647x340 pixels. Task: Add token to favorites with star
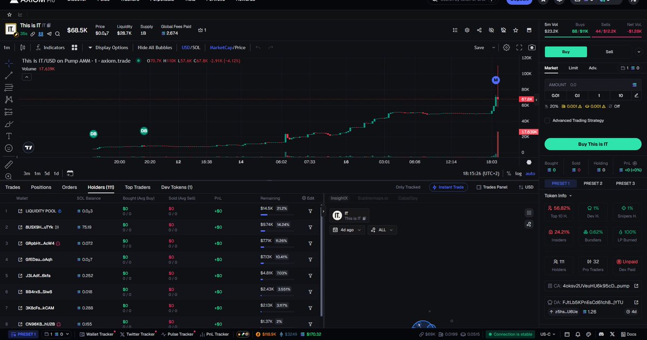click(516, 30)
